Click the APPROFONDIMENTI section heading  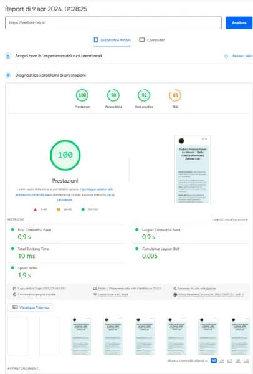[x=24, y=368]
